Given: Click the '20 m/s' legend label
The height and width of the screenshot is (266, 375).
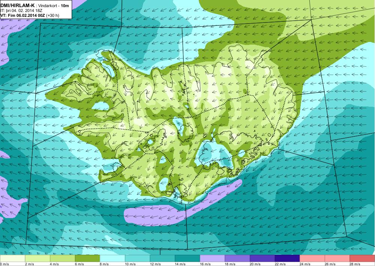Looking at the screenshot, I should tap(255, 264).
